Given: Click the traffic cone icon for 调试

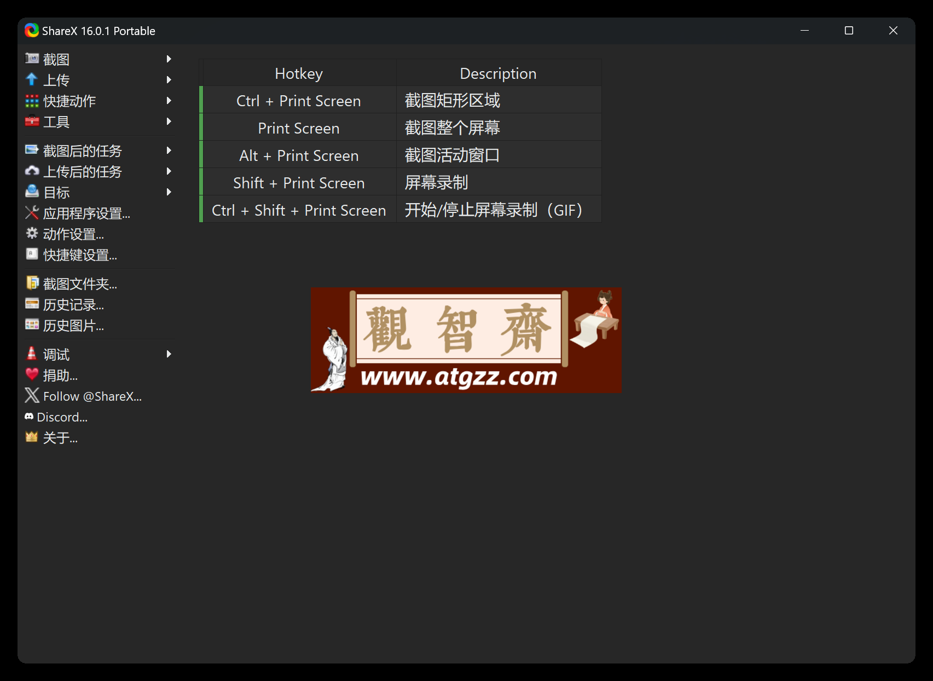Looking at the screenshot, I should [x=32, y=354].
